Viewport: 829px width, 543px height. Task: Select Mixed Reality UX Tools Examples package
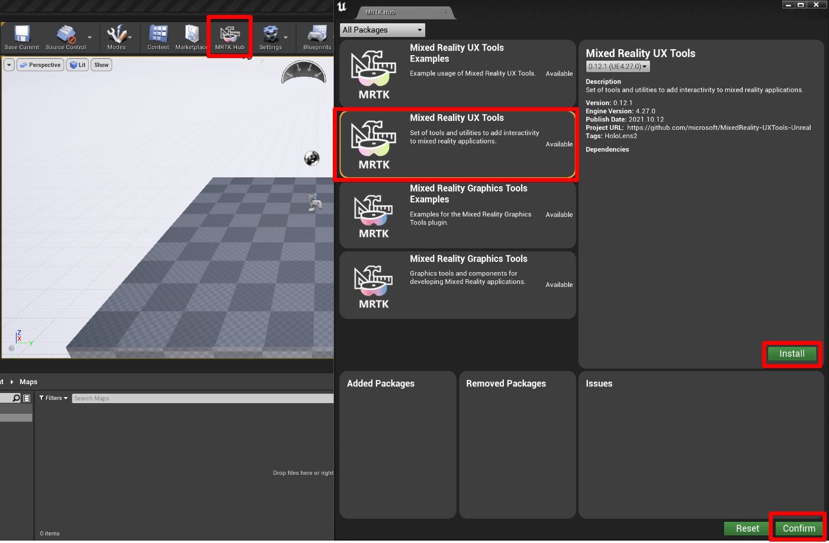[457, 74]
